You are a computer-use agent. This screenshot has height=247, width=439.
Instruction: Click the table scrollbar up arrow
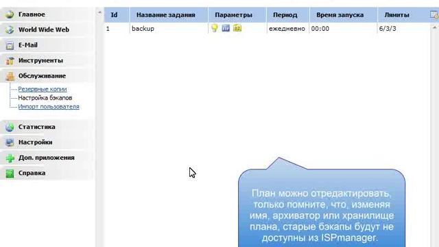(434, 27)
